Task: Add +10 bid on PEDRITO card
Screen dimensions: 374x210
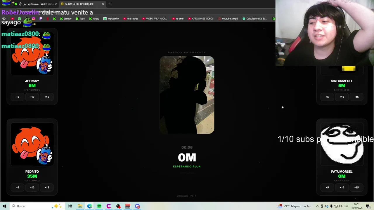Action: click(x=32, y=188)
